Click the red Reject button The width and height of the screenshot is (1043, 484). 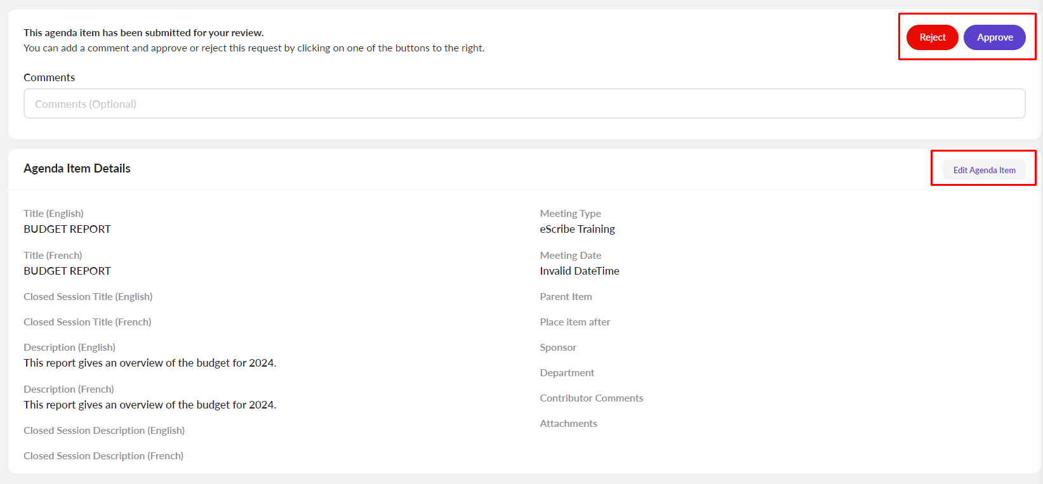coord(932,37)
